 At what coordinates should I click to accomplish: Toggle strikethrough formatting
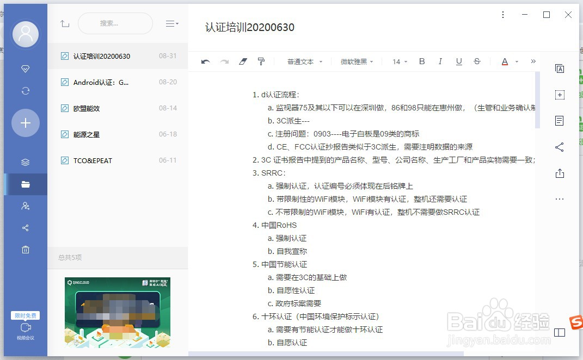pos(477,61)
